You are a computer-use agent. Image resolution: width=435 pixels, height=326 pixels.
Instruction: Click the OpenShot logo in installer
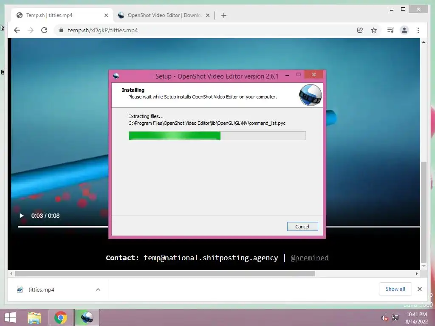point(310,95)
